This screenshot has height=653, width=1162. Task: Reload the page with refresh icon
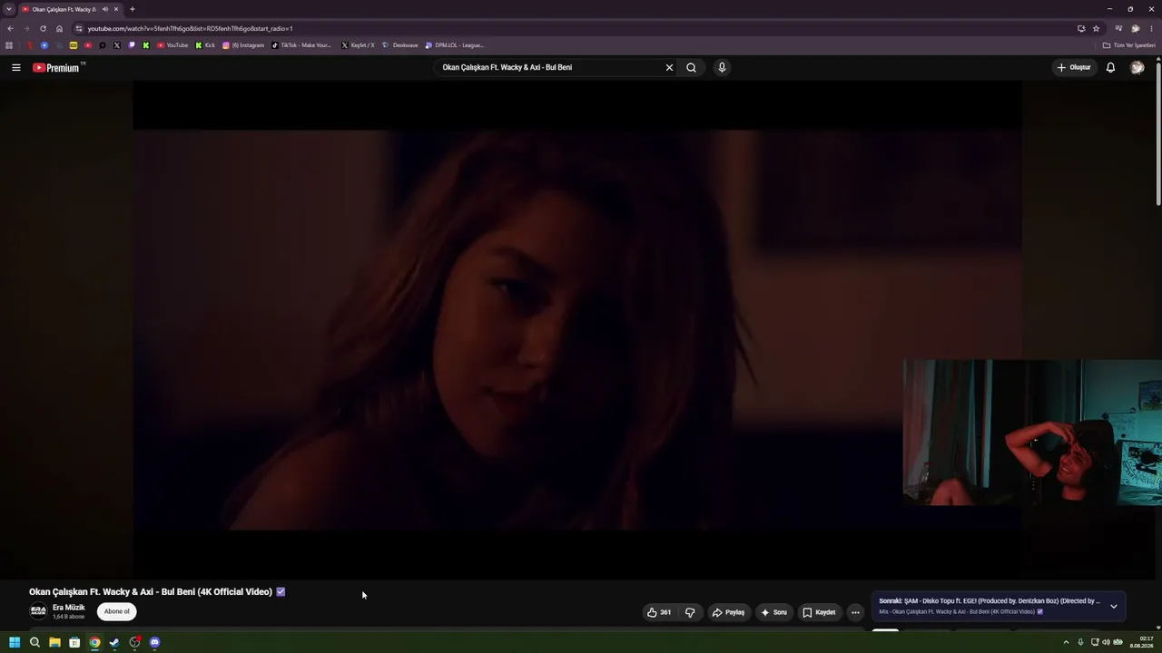pos(43,28)
